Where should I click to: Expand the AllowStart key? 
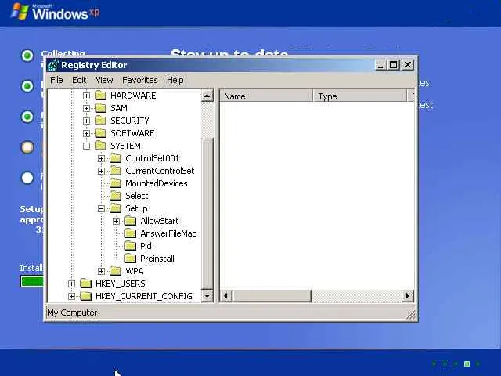117,221
